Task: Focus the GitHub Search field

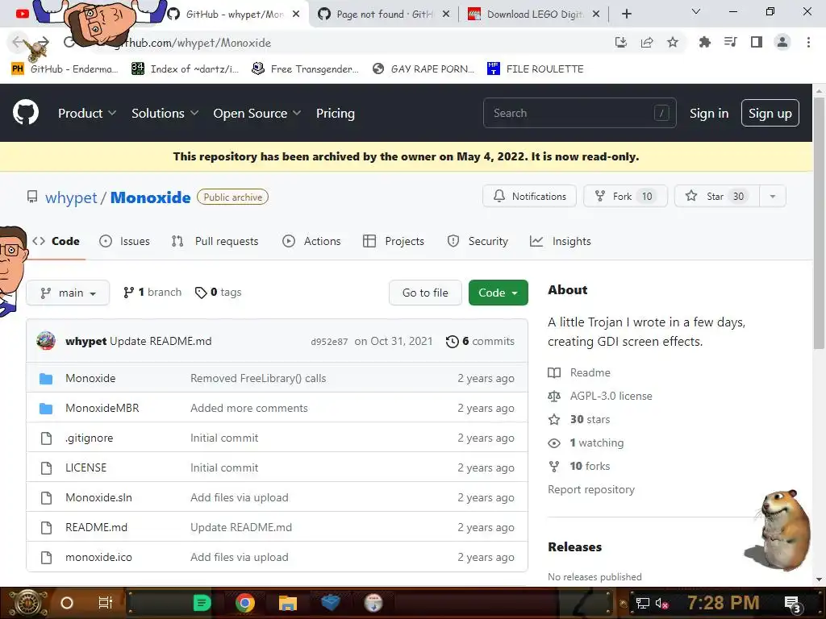Action: pos(579,113)
